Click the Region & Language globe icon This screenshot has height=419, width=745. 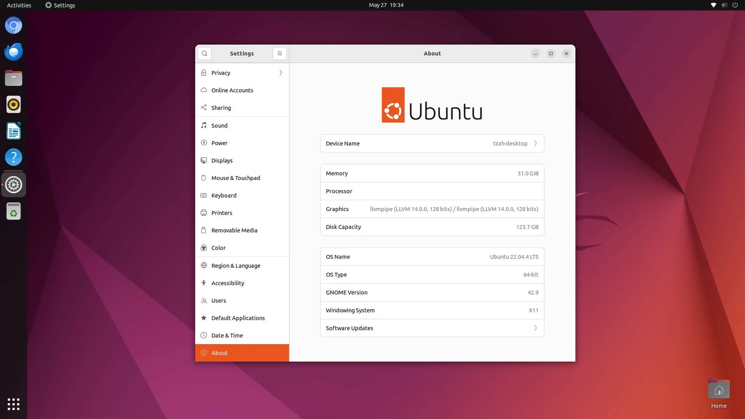point(204,265)
